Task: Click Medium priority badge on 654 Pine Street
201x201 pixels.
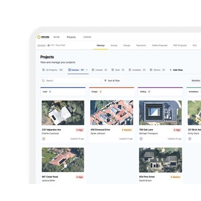Action: (175, 177)
